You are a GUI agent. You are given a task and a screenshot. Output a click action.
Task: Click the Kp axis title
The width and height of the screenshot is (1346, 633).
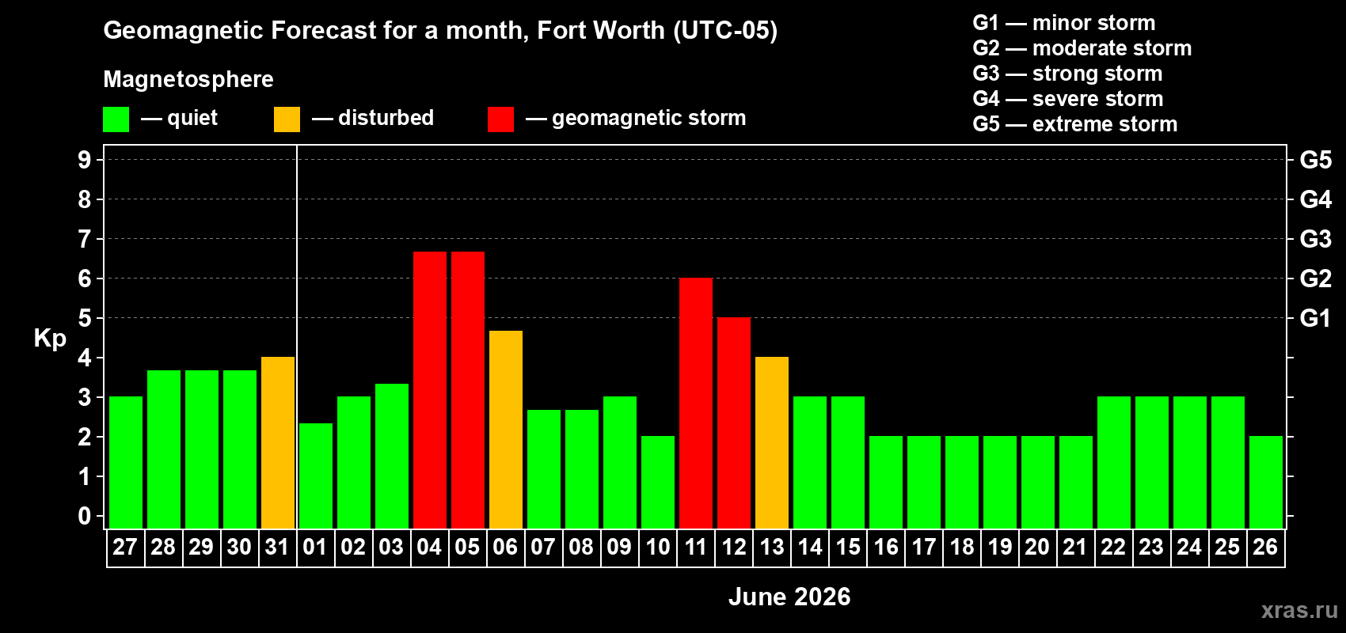click(50, 339)
